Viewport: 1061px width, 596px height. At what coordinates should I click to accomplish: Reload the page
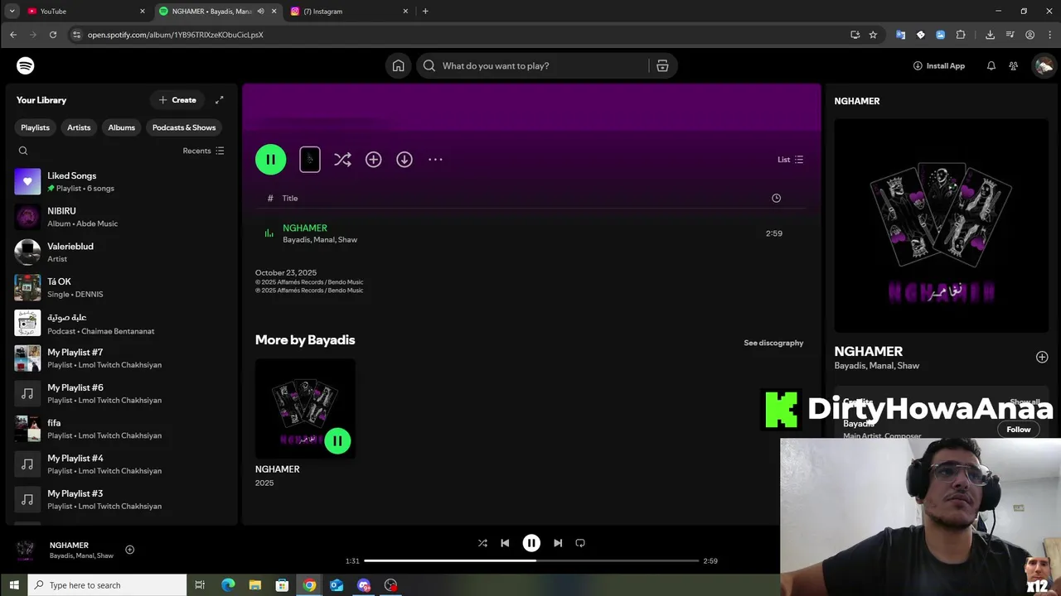53,35
